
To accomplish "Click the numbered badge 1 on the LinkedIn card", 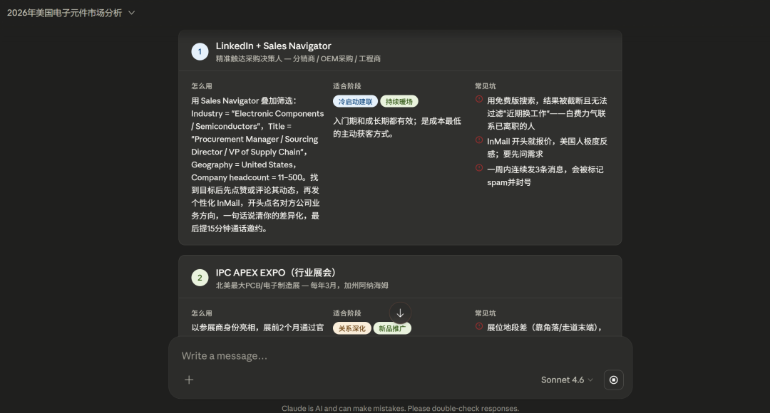I will [200, 51].
